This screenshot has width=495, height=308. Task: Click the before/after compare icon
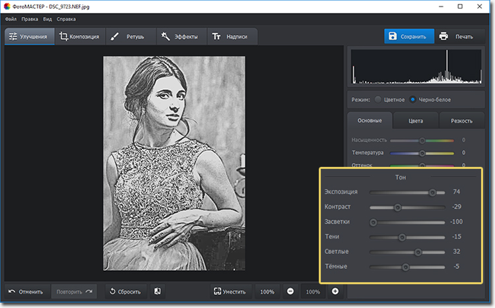tap(158, 291)
